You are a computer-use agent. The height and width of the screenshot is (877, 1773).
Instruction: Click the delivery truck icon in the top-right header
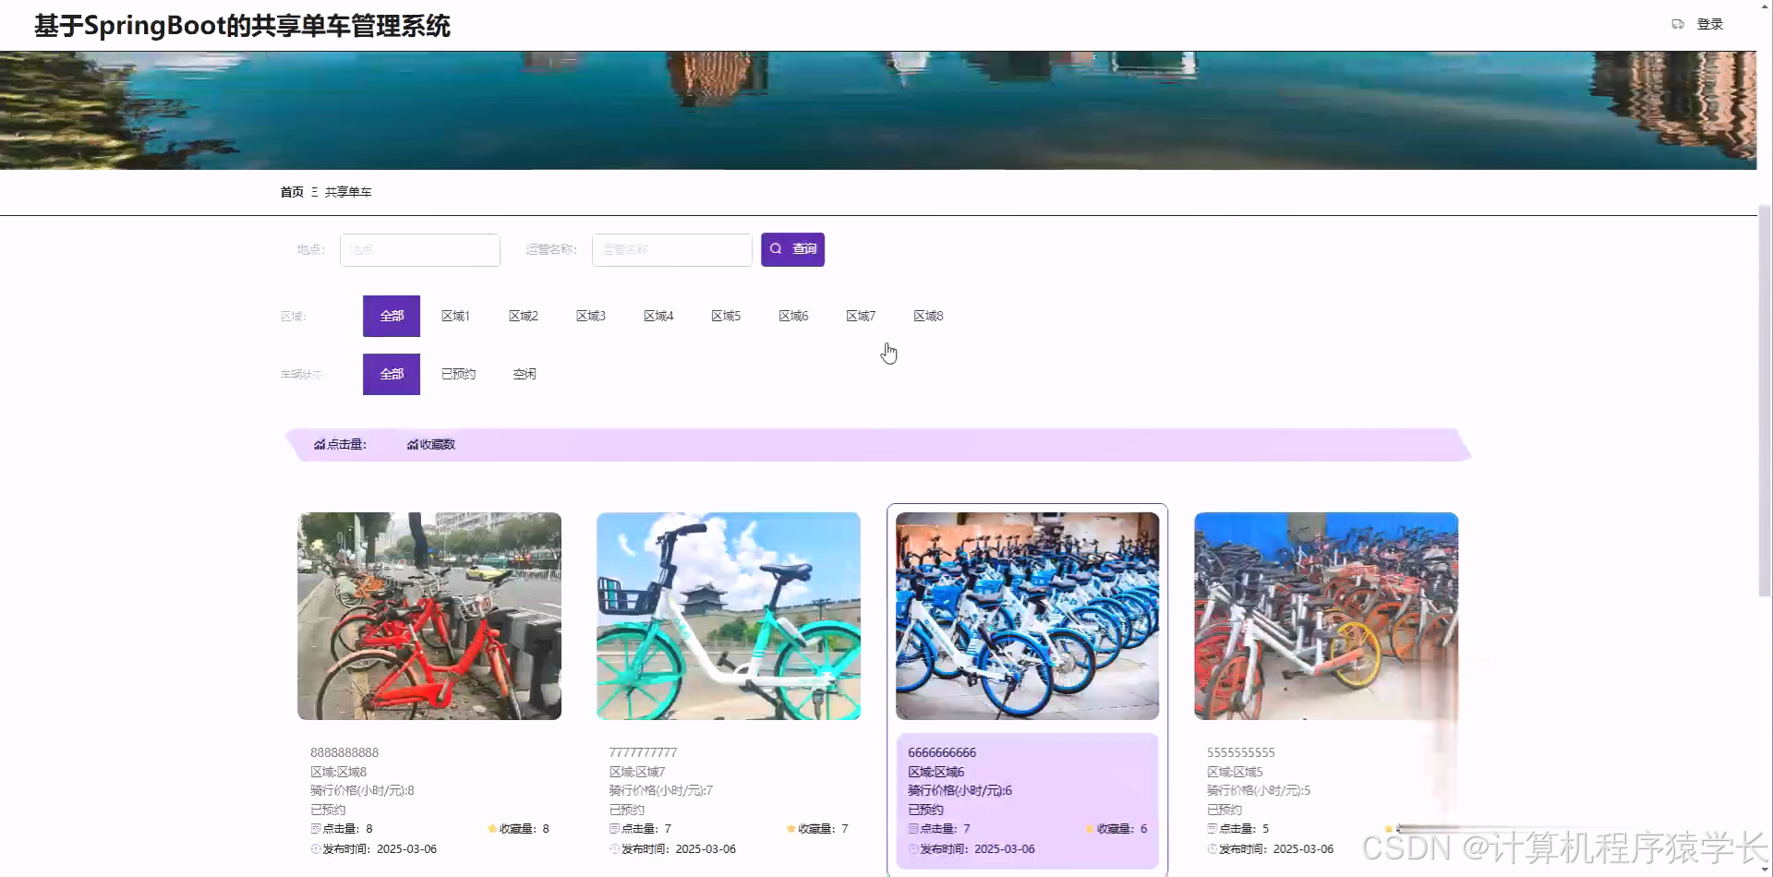1678,24
